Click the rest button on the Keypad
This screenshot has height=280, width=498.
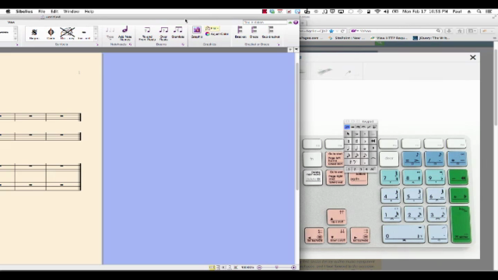352,163
